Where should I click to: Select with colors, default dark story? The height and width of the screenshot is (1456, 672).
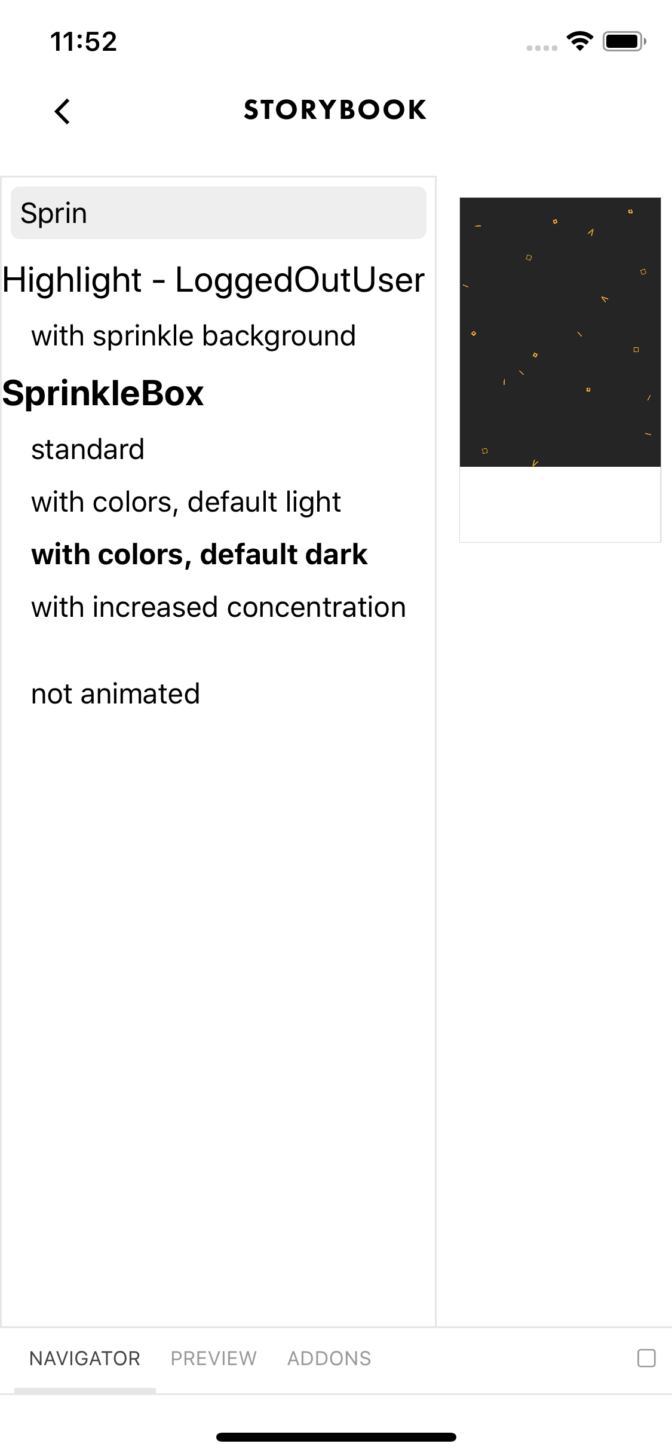(x=199, y=555)
